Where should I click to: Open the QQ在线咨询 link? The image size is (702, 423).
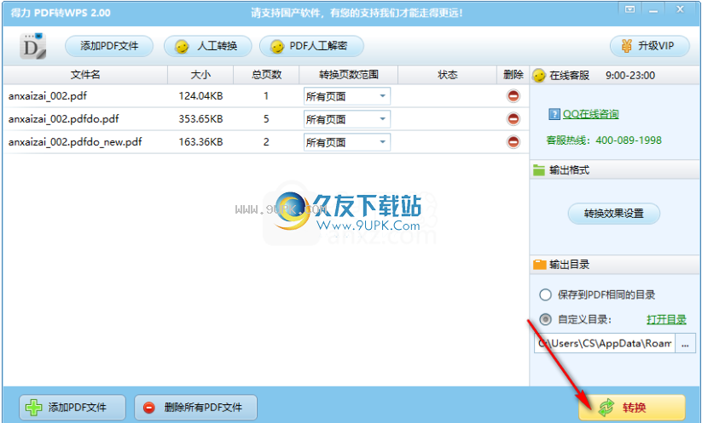tap(590, 114)
